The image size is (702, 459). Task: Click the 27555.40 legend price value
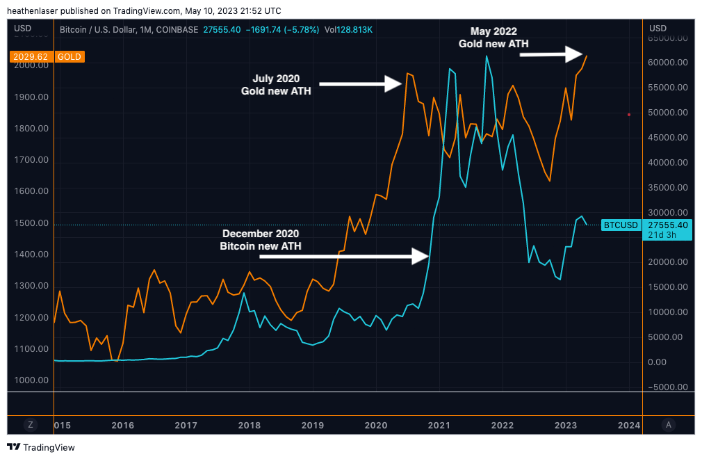coord(222,29)
